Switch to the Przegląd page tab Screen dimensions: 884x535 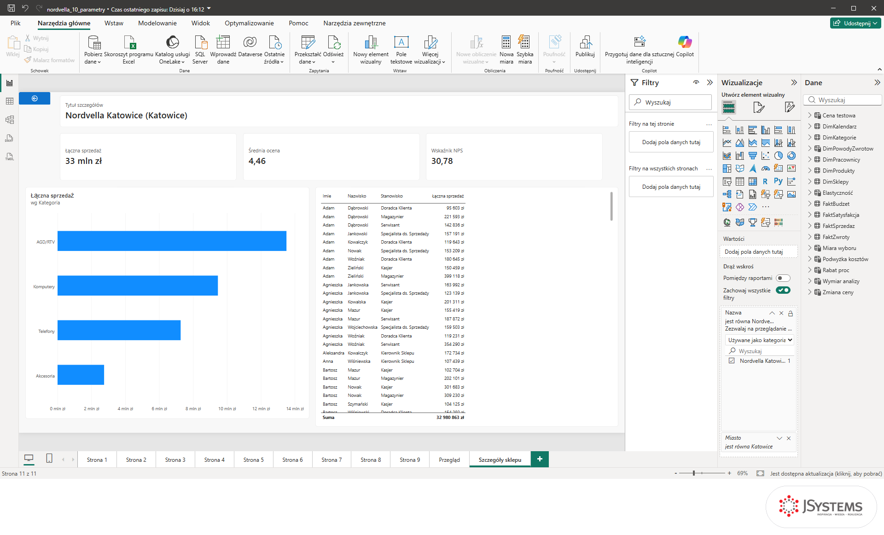tap(449, 459)
